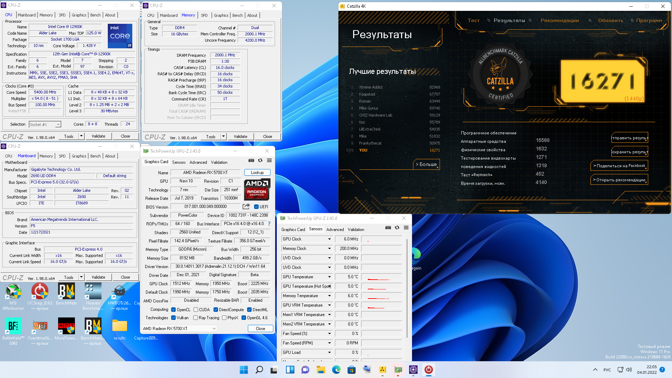Click Close button in GPU-Z Graphics Card window

260,329
